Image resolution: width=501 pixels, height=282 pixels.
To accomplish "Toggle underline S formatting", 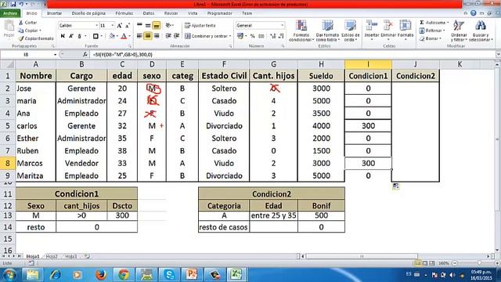I will (x=79, y=36).
